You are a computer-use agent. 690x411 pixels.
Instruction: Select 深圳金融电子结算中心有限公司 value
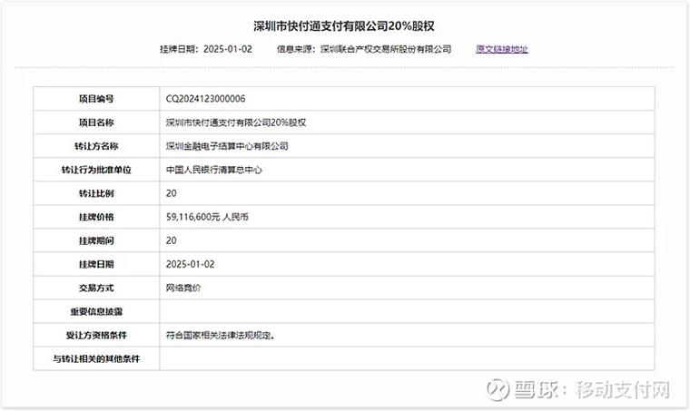pyautogui.click(x=227, y=146)
